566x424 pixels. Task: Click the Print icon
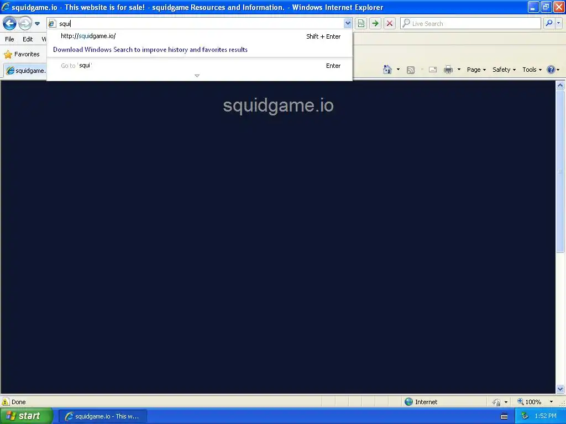448,70
